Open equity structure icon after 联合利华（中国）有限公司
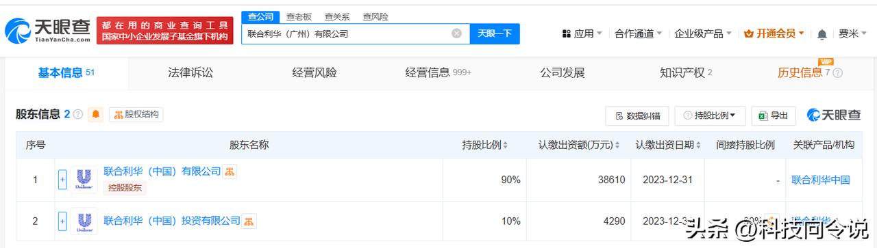This screenshot has width=877, height=248. 230,171
